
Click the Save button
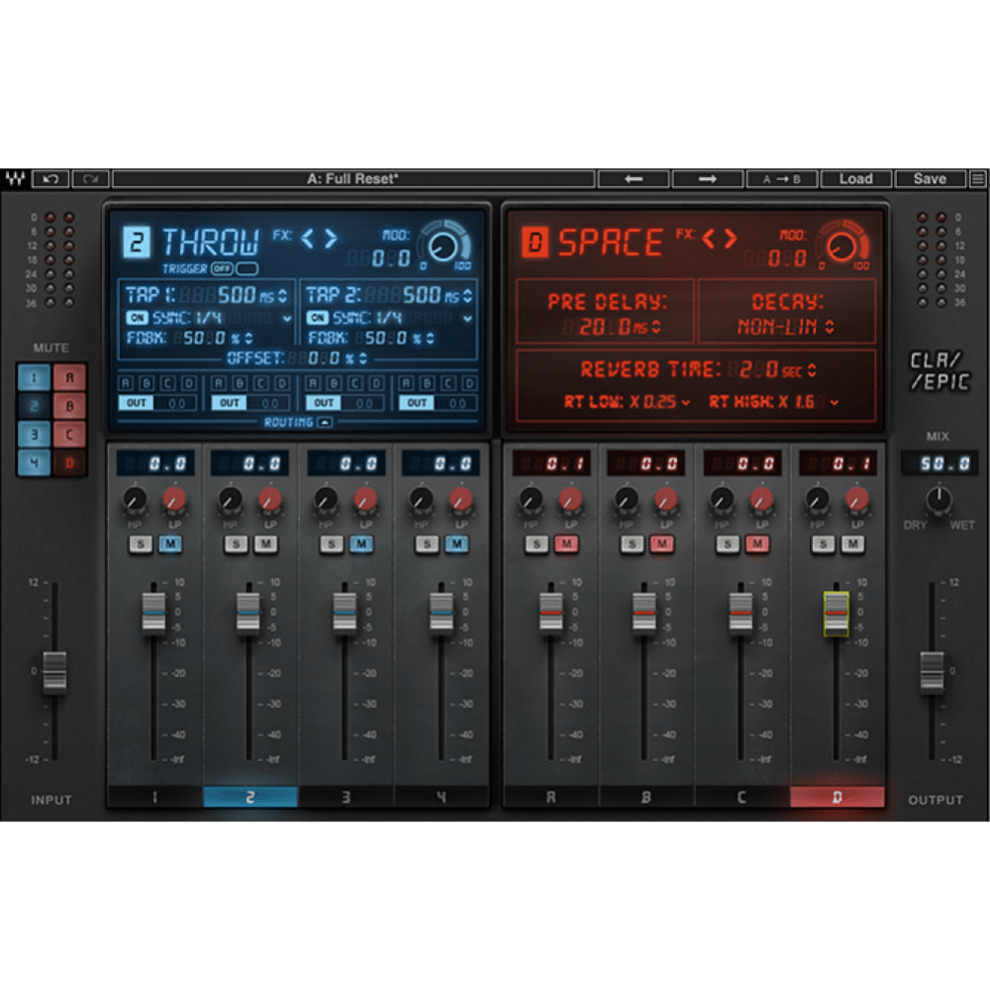(930, 179)
